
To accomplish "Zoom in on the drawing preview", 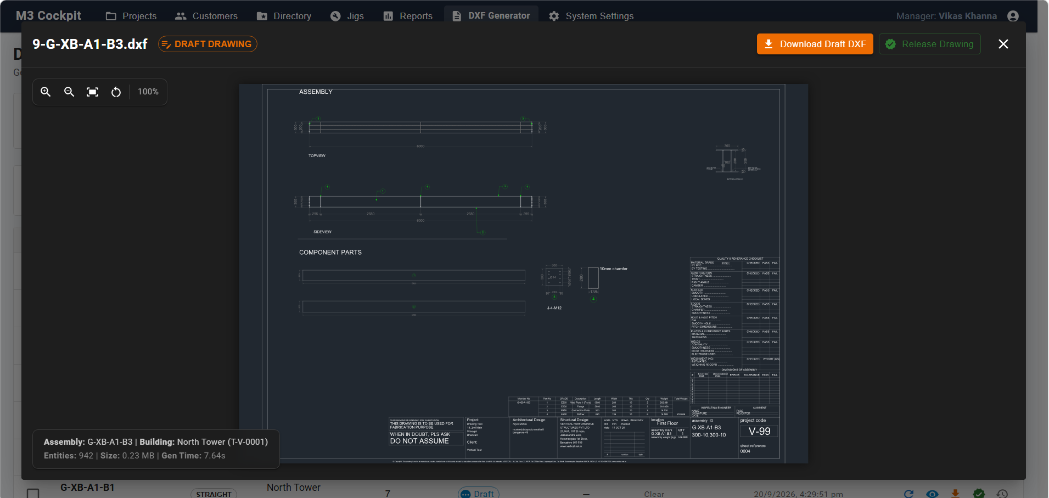I will [46, 92].
